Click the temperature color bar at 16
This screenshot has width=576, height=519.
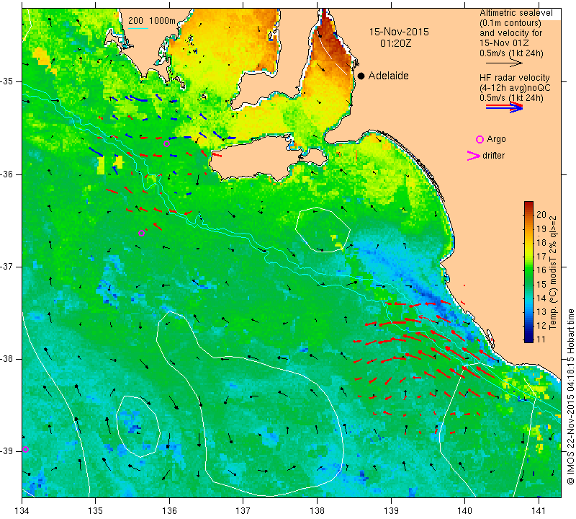(x=528, y=270)
